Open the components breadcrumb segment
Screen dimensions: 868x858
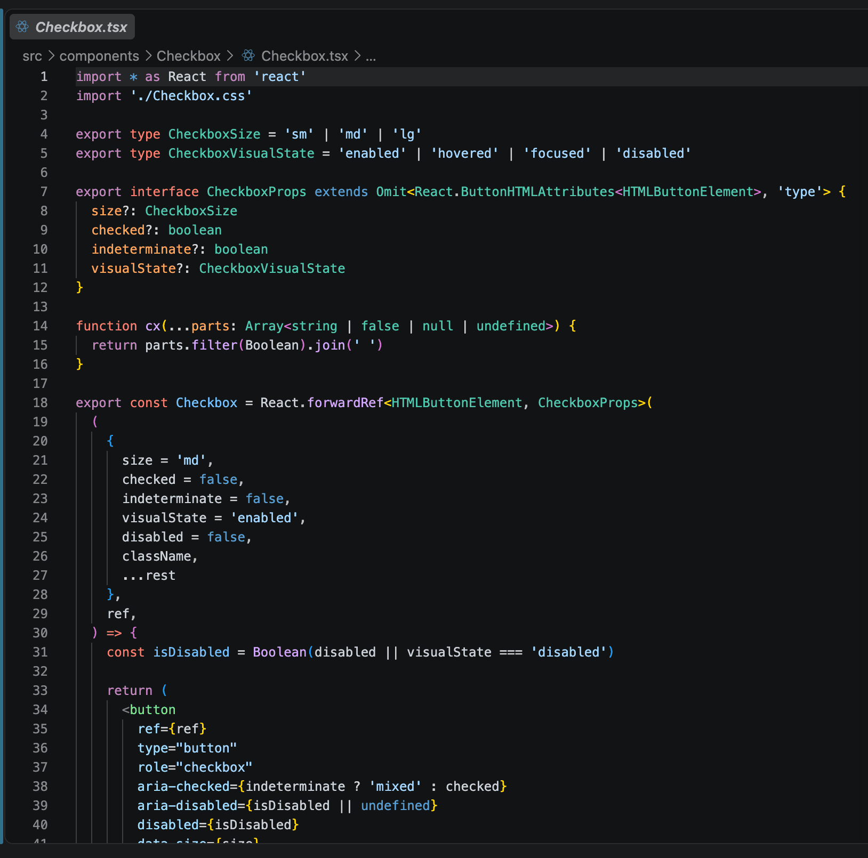point(99,56)
